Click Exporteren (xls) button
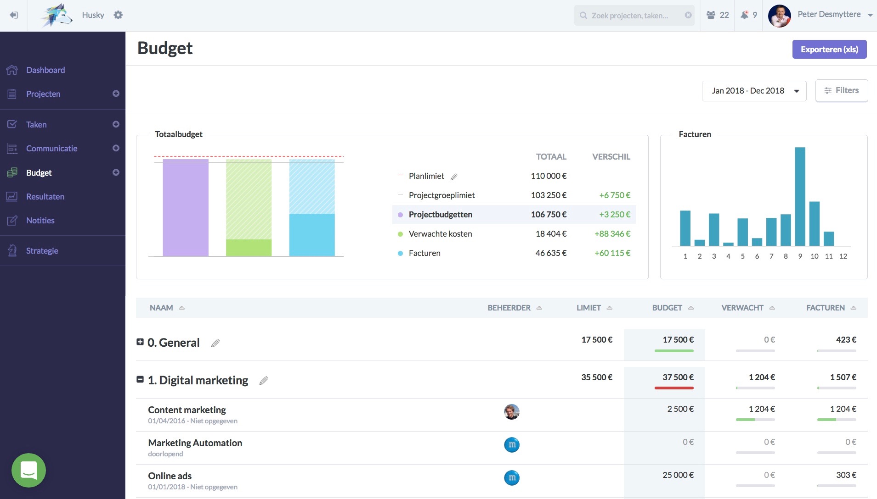 pyautogui.click(x=829, y=50)
